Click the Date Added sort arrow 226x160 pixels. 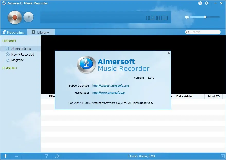203,96
